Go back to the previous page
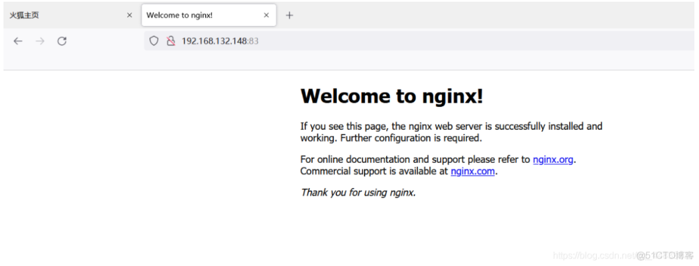This screenshot has height=266, width=699. 18,41
